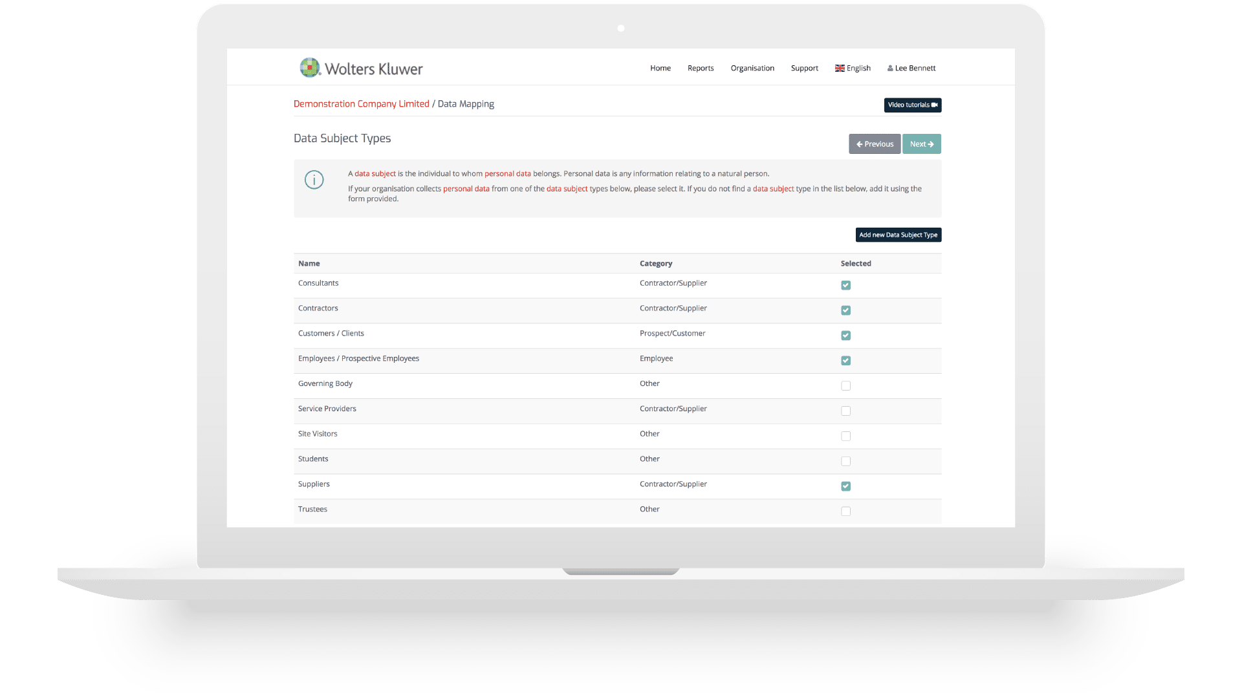
Task: Check the Governing Body checkbox
Action: click(x=845, y=386)
